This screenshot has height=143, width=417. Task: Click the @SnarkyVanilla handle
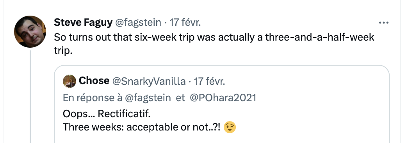[149, 81]
